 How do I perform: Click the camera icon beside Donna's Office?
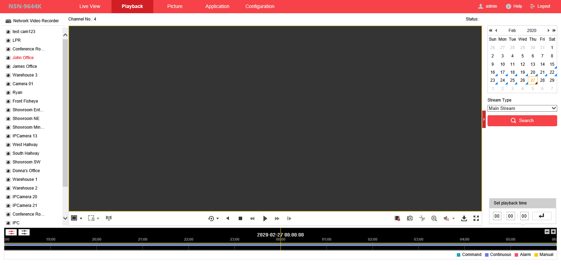8,171
